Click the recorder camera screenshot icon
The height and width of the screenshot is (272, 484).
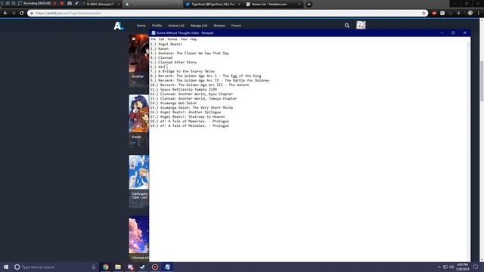pos(70,3)
